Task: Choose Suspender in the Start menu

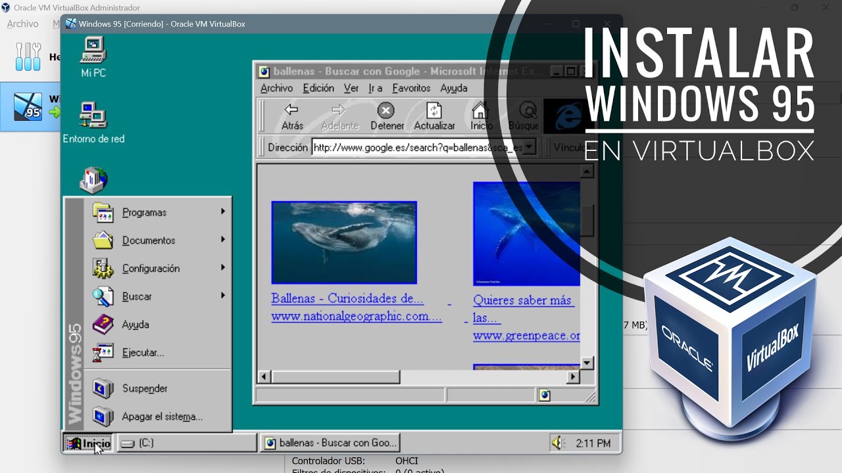Action: (159, 388)
